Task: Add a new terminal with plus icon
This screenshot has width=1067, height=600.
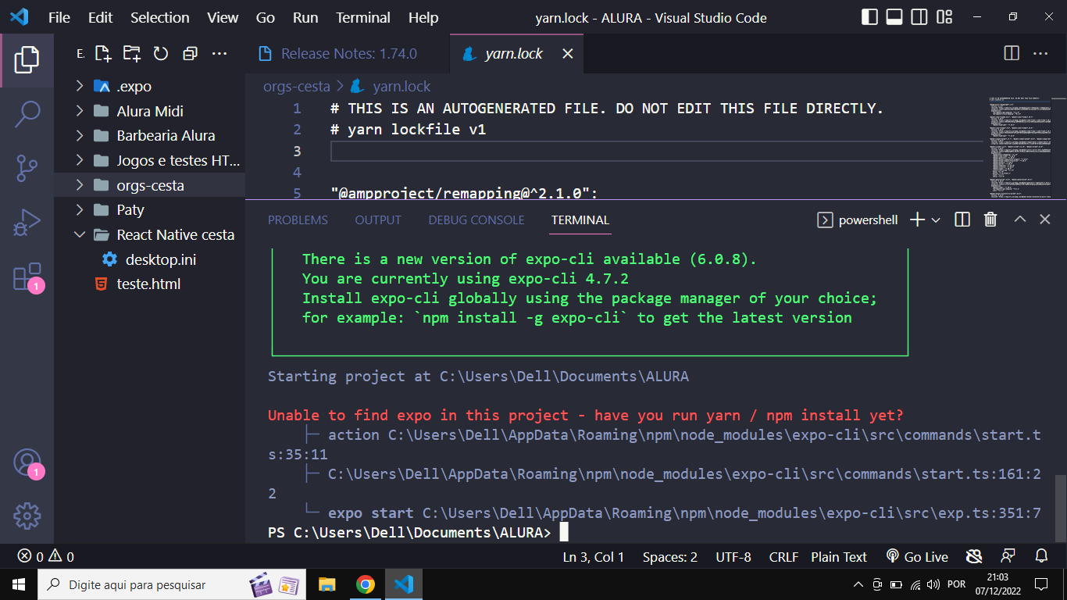Action: [918, 220]
